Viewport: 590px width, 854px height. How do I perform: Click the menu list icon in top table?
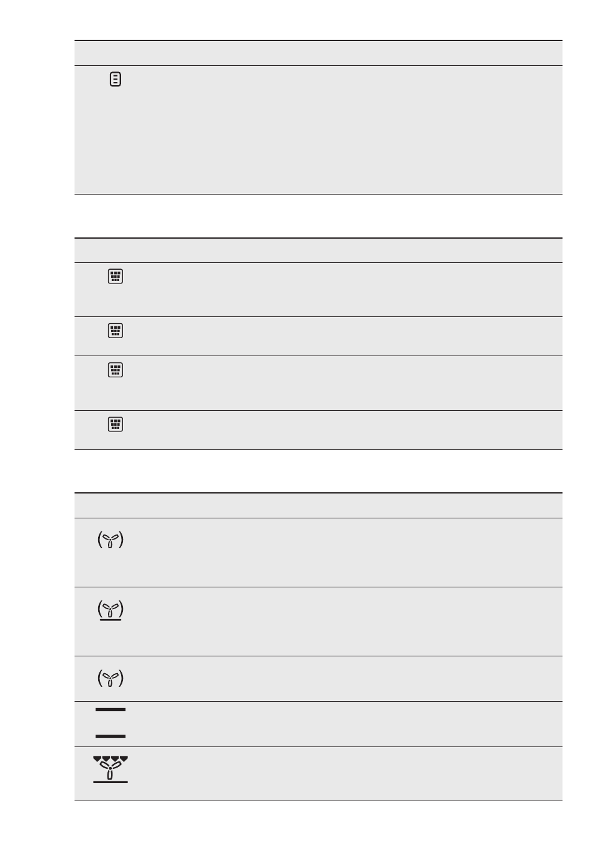click(x=116, y=79)
